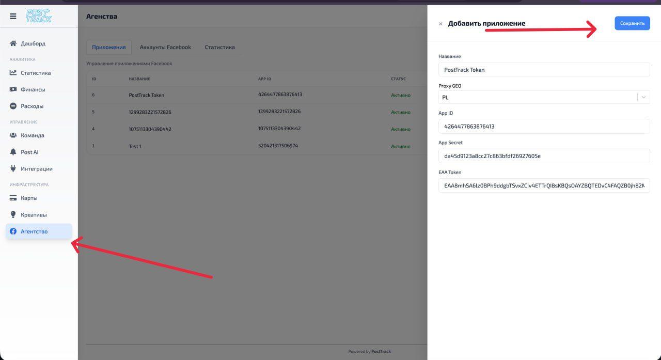This screenshot has width=661, height=360.
Task: Open Интеграции plug icon in sidebar
Action: click(x=13, y=169)
